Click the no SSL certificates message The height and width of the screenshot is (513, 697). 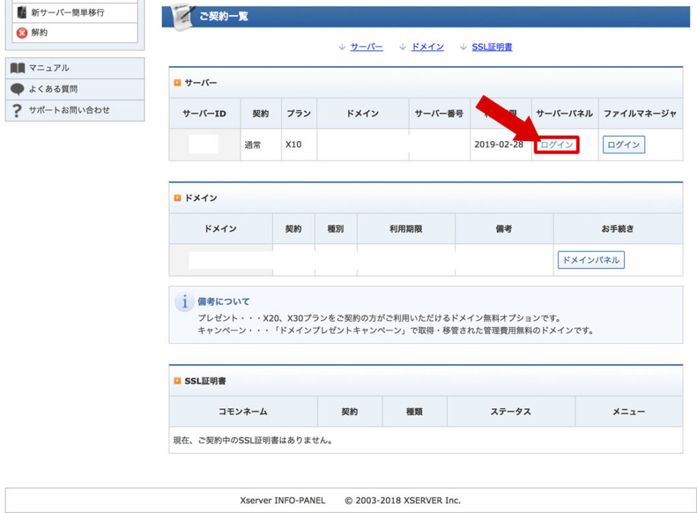[253, 440]
